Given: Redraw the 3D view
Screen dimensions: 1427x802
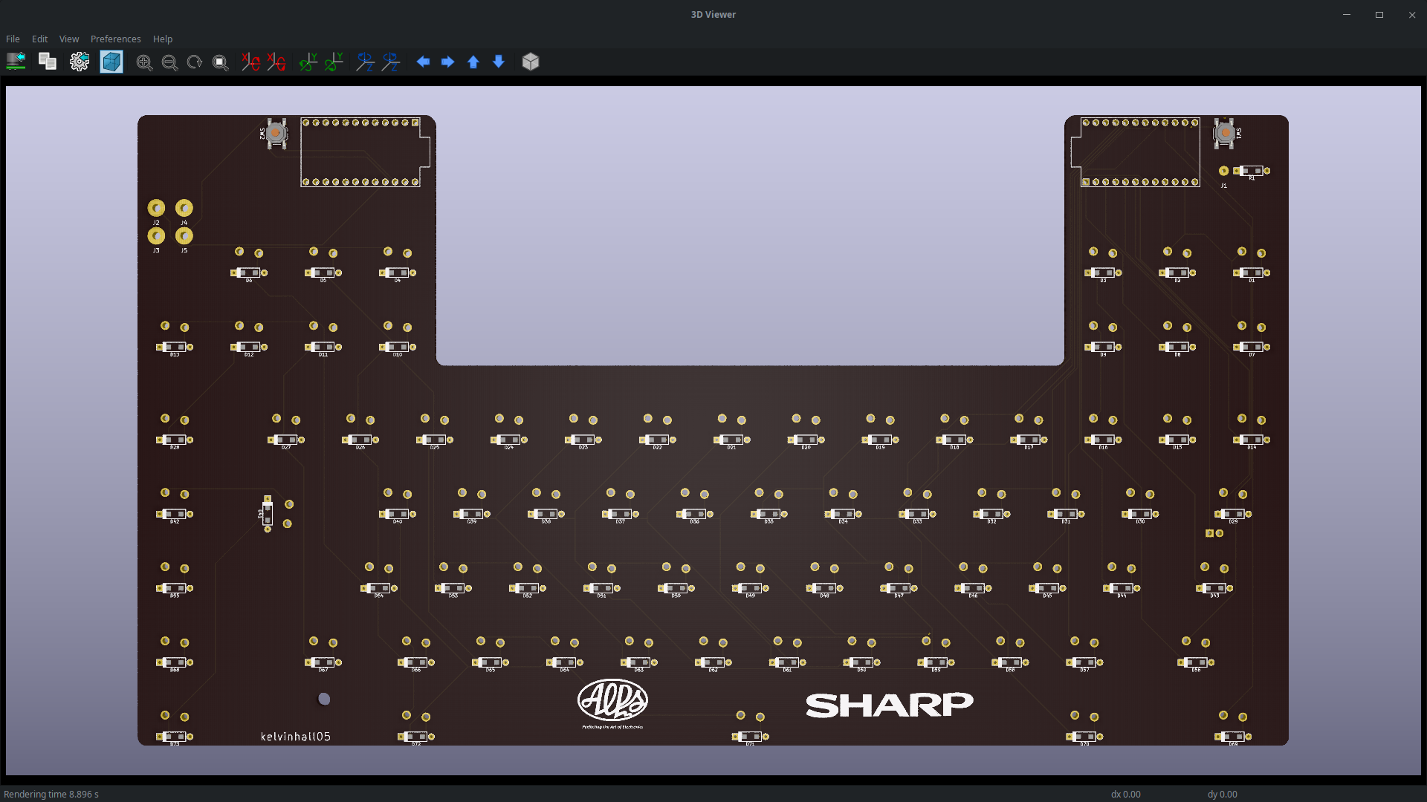Looking at the screenshot, I should tap(194, 62).
